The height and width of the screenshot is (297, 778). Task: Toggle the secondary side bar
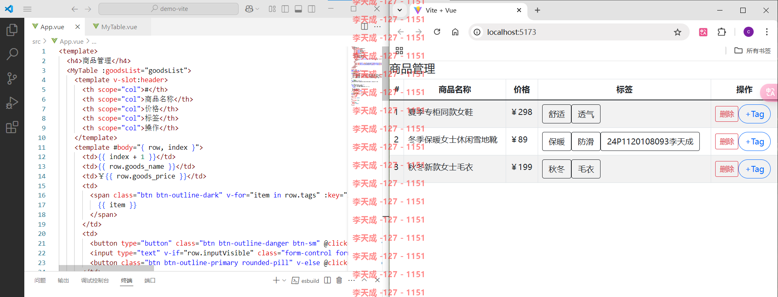tap(312, 9)
